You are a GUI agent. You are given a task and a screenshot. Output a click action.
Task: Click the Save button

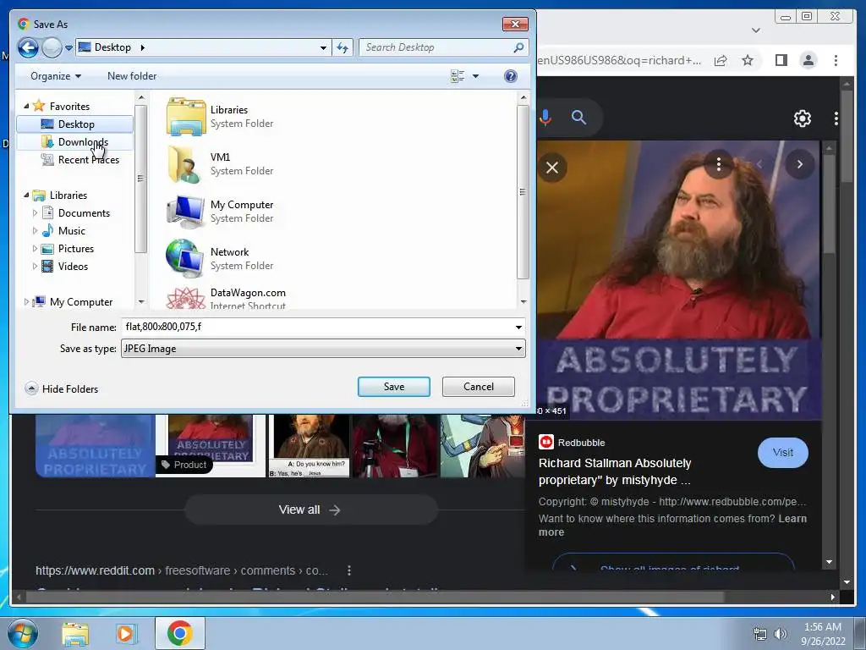[x=394, y=386]
